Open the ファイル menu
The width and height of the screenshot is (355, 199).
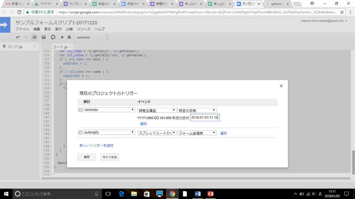tap(22, 29)
